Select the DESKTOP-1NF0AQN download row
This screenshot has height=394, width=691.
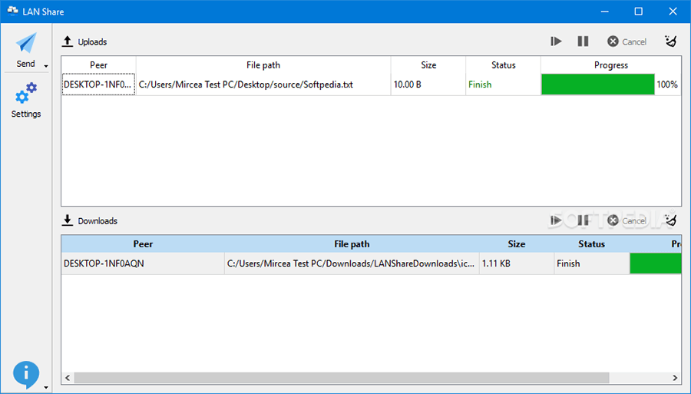(143, 263)
